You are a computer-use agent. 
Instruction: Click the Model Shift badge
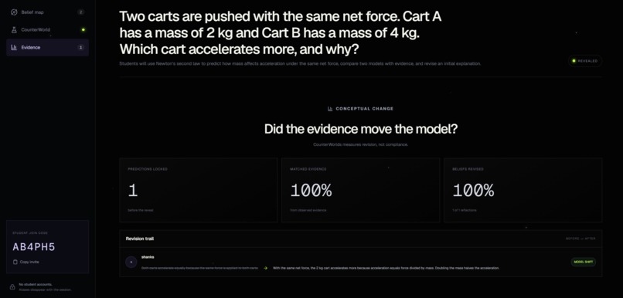pos(584,262)
